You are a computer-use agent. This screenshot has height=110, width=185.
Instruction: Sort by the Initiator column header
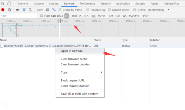pos(167,40)
